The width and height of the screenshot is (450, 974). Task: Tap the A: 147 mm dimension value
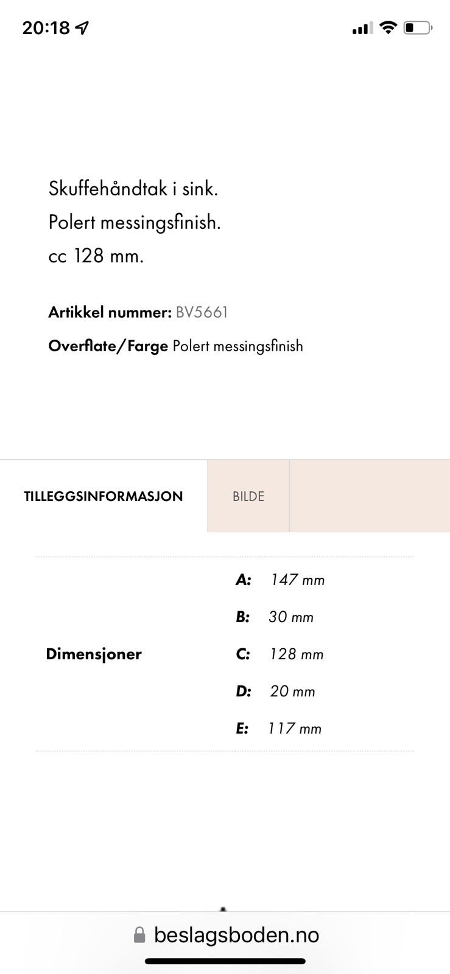click(297, 580)
